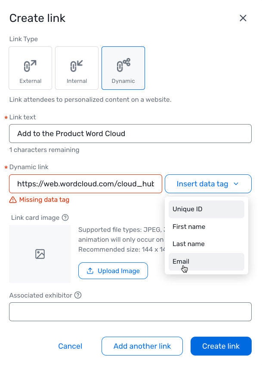
Task: Select the External link type option
Action: 30,68
